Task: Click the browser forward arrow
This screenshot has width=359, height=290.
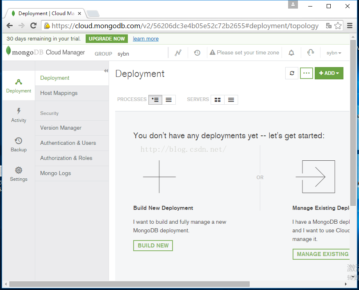Action: pyautogui.click(x=22, y=26)
